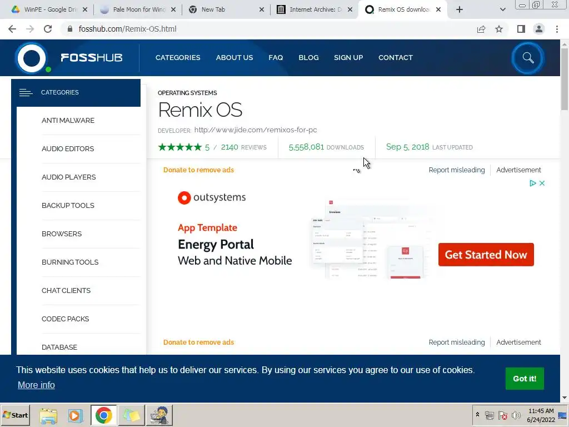Open the 2140 REVIEWS link
569x427 pixels.
[x=243, y=147]
